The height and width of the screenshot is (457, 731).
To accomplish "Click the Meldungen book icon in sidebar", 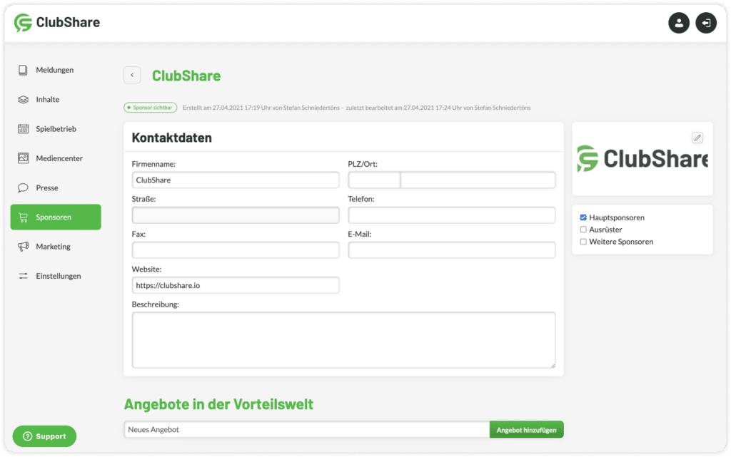I will click(23, 70).
